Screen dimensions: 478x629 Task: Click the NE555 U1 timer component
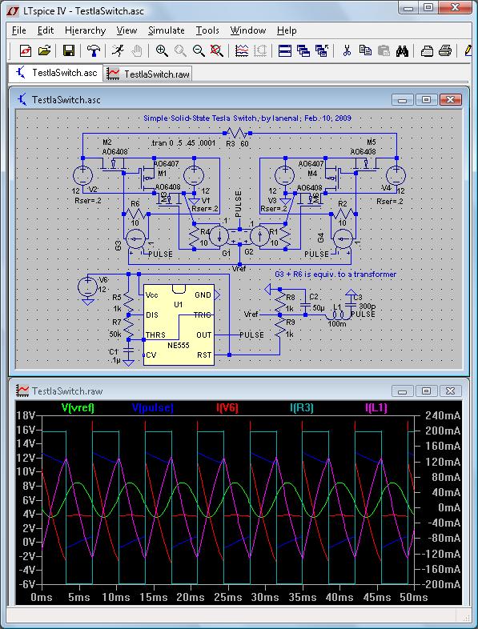tap(179, 325)
